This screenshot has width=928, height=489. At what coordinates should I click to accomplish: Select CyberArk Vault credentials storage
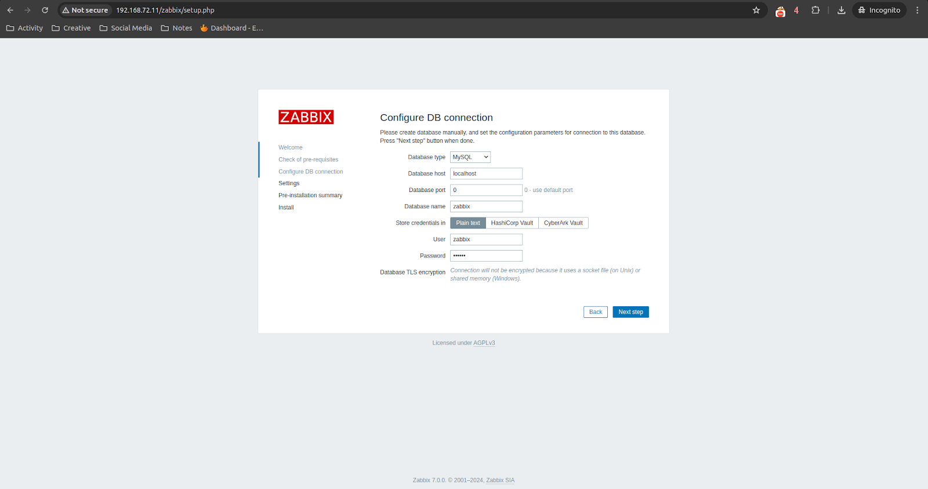pyautogui.click(x=563, y=223)
